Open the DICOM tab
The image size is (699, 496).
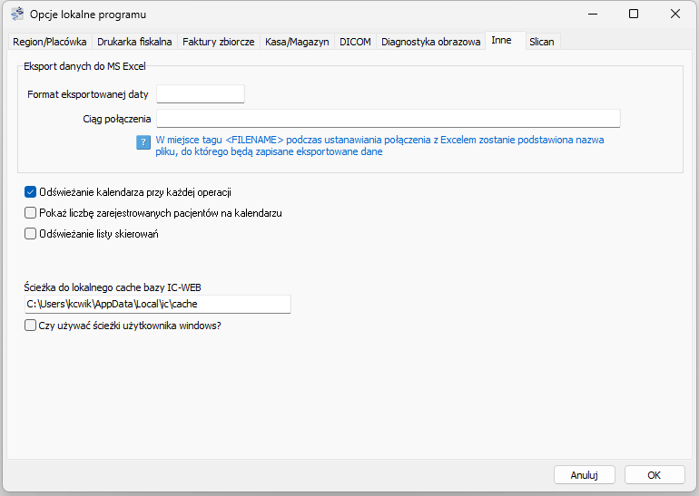coord(355,42)
